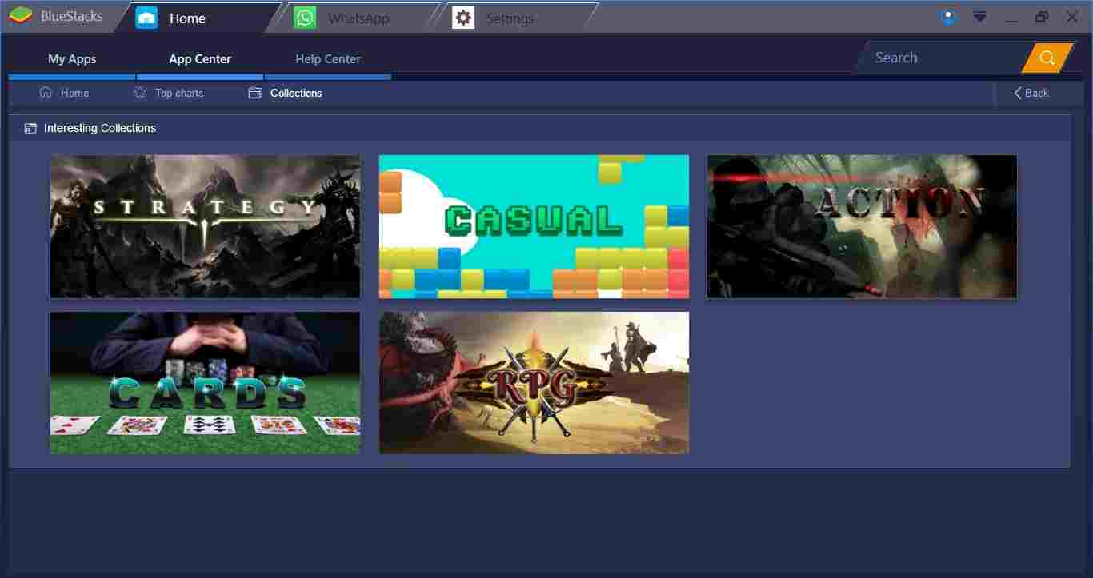
Task: Select Collections section
Action: [x=285, y=93]
